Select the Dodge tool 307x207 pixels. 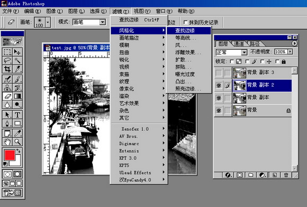click(17, 105)
